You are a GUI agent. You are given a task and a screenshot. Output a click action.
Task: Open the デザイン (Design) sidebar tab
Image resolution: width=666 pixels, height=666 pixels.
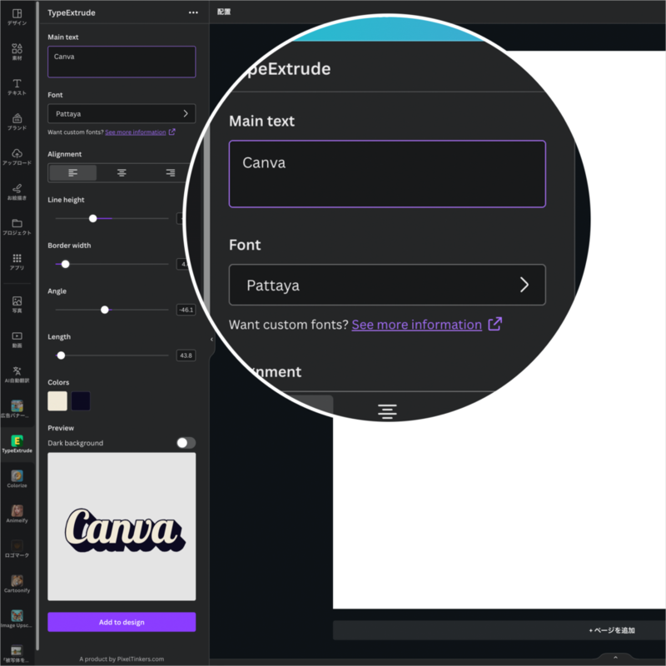pyautogui.click(x=17, y=17)
